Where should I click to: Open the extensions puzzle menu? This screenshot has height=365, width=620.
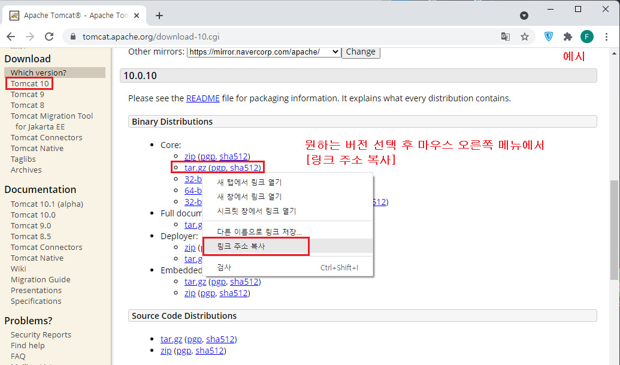pos(568,37)
